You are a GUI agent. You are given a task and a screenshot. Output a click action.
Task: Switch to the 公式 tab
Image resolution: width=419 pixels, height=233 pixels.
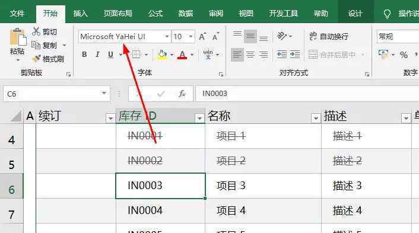[155, 14]
